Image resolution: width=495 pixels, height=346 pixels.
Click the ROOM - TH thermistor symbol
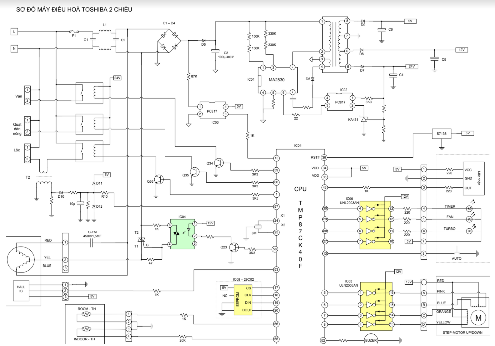pos(86,314)
